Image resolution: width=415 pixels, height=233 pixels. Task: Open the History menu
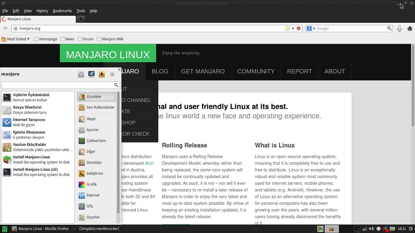point(42,11)
